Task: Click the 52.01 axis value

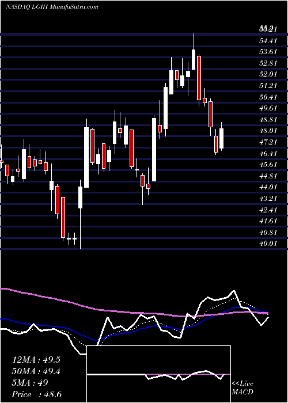Action: click(268, 74)
